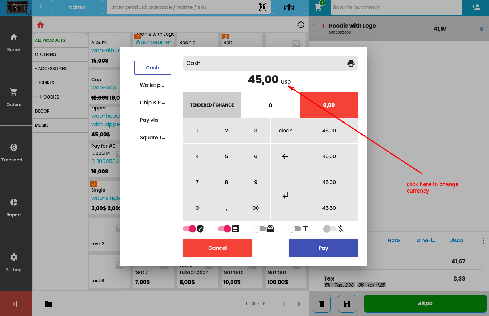Click the order history clock icon

click(301, 25)
